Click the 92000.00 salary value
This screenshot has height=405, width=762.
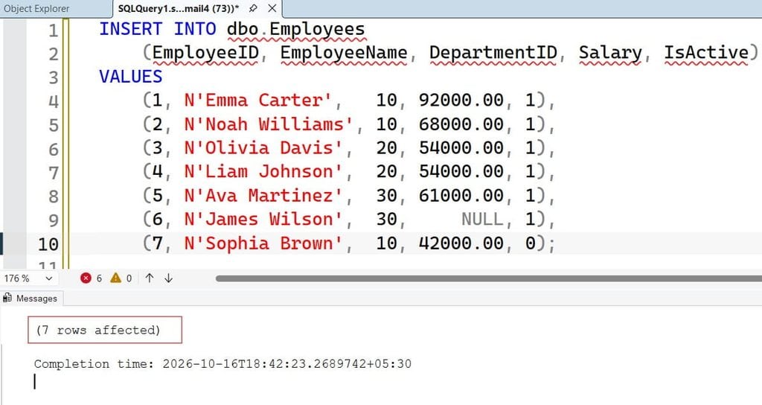point(461,101)
